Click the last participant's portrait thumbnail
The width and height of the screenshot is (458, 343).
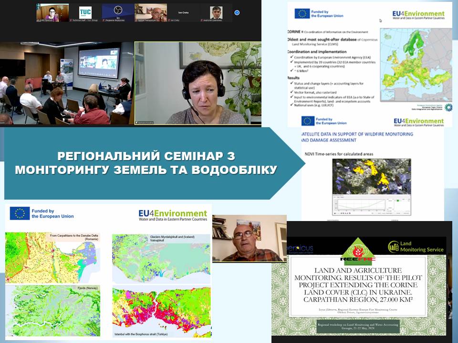click(x=217, y=12)
